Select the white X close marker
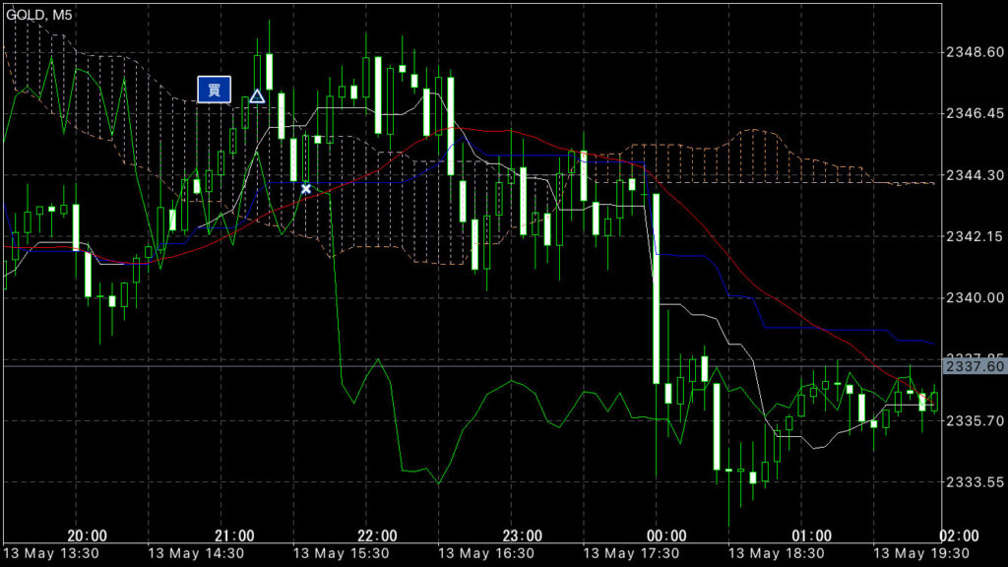 click(306, 188)
